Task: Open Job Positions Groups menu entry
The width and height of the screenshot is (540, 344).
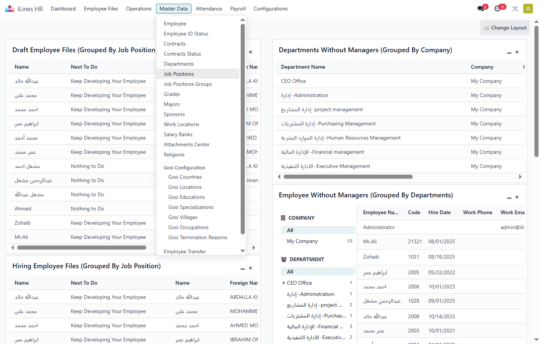Action: coord(198,84)
